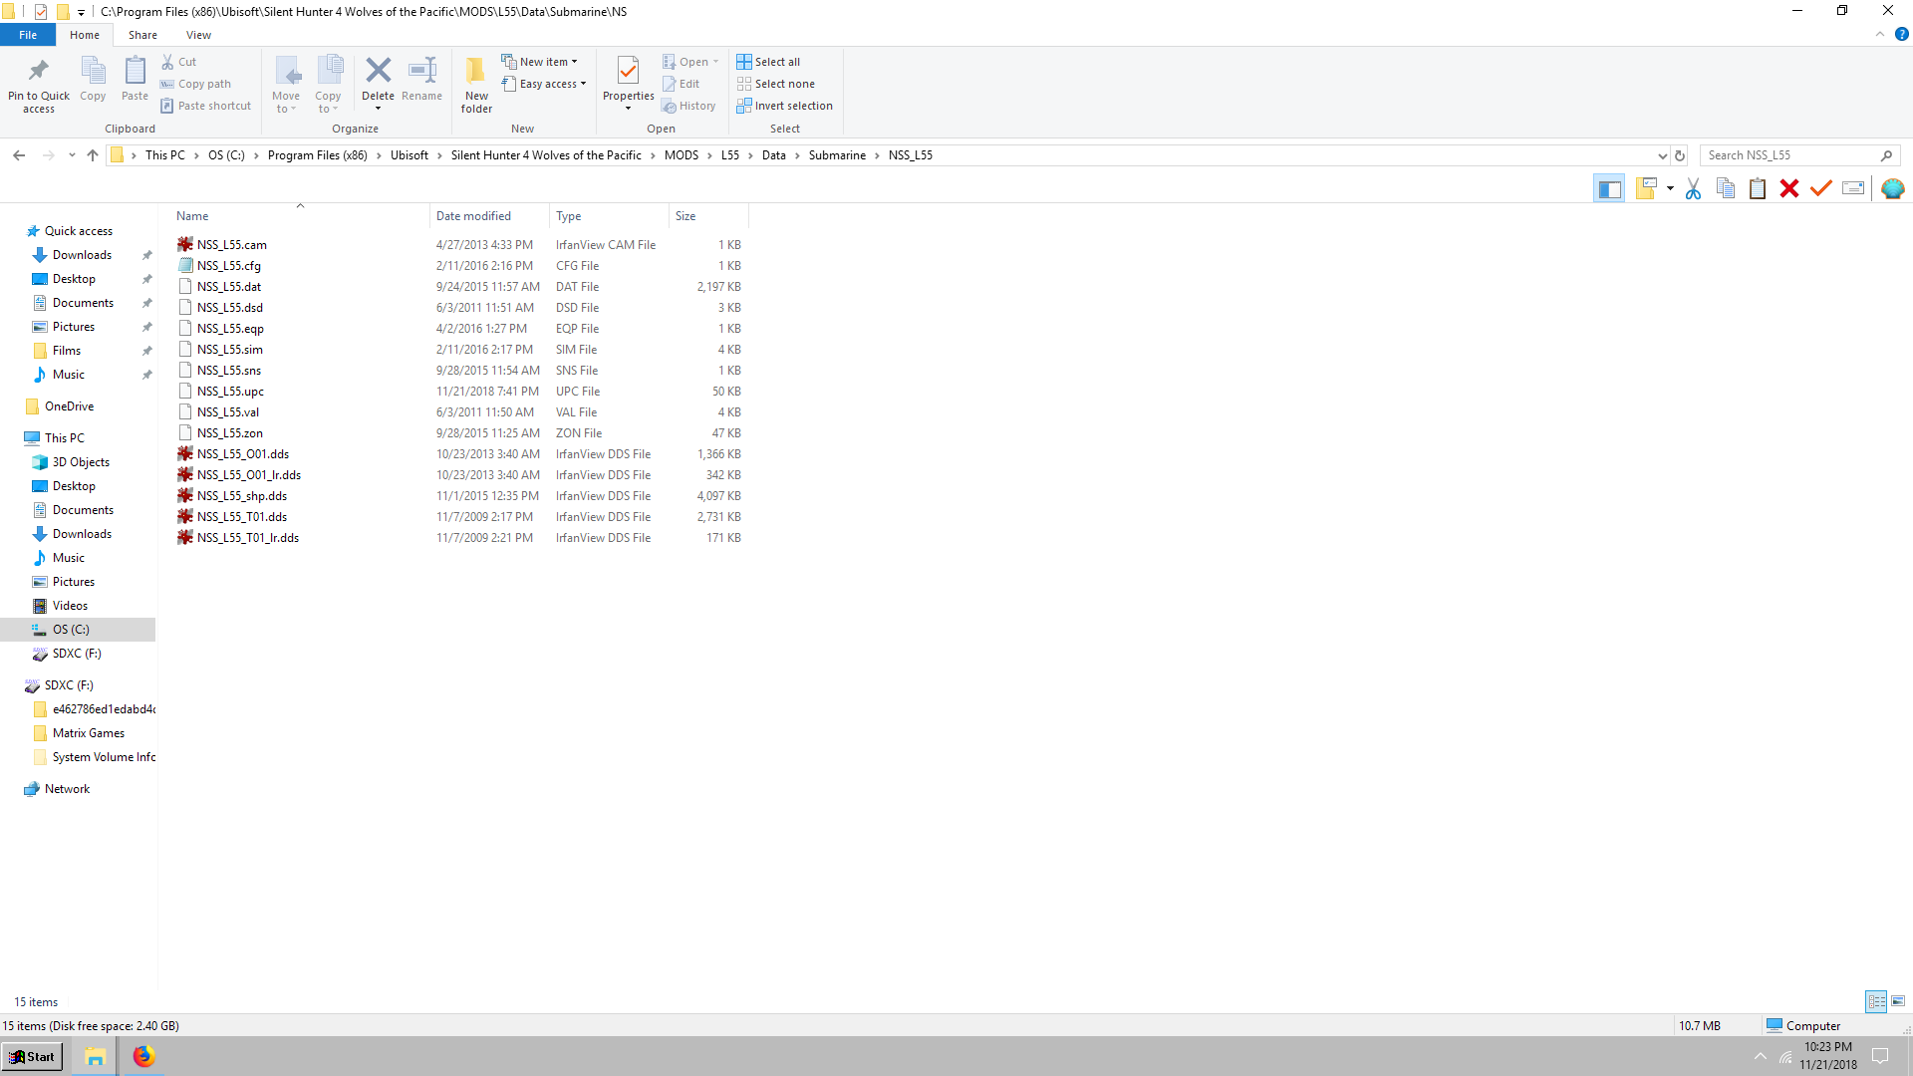Click the Email envelope toolbar icon
The width and height of the screenshot is (1913, 1076).
coord(1853,189)
